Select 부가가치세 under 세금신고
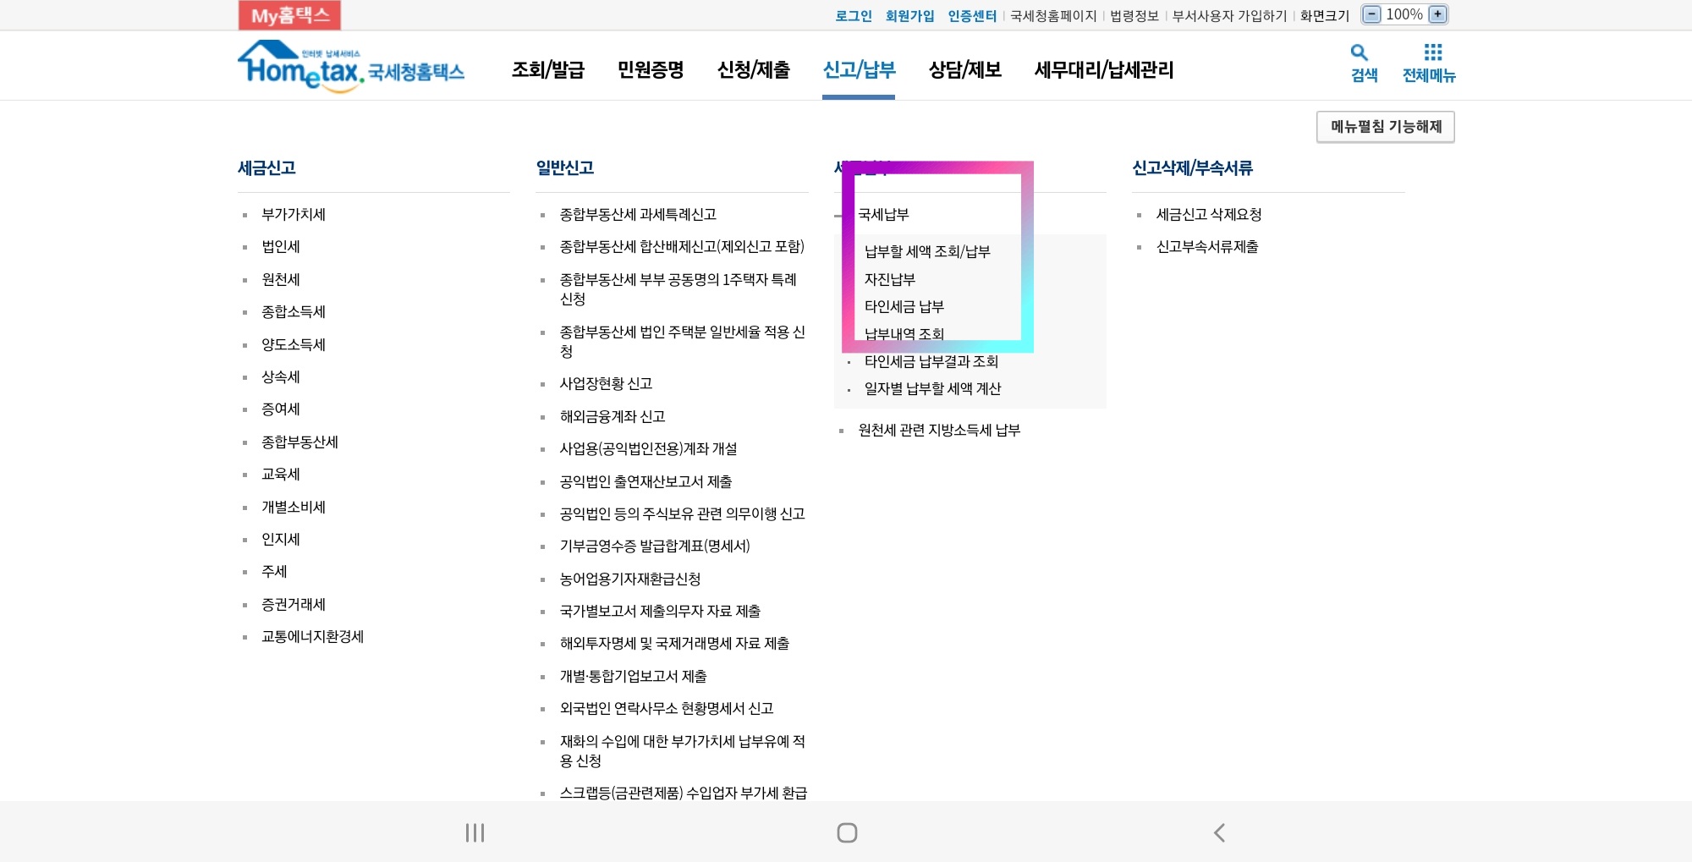Screen dimensions: 1692x862 tap(294, 215)
